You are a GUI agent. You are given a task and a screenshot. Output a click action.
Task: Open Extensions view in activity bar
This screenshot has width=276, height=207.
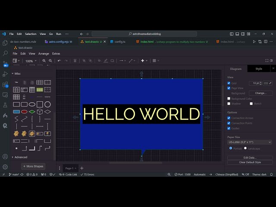[5, 85]
